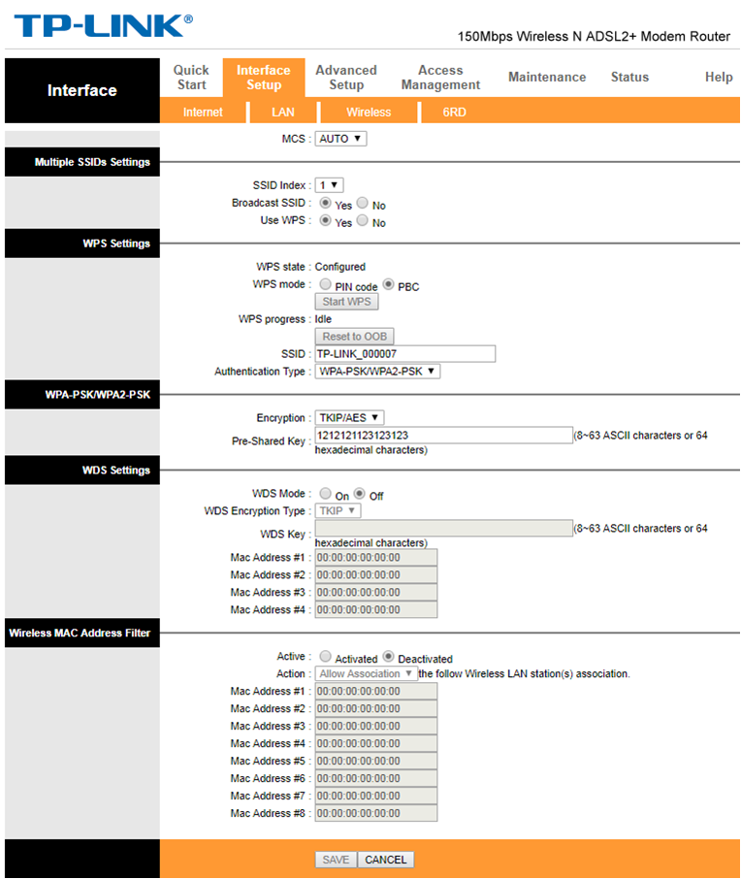Select PIN code WPS mode
This screenshot has height=879, width=741.
point(326,285)
